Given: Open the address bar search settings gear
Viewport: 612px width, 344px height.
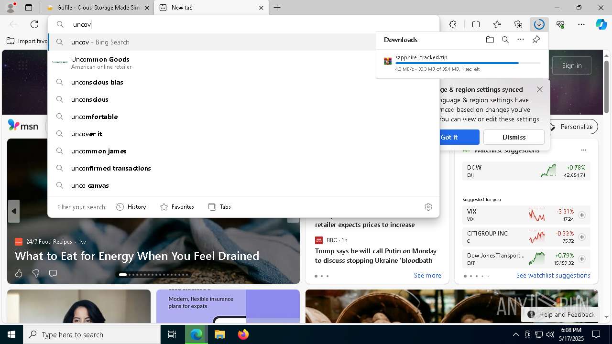Looking at the screenshot, I should [x=428, y=207].
